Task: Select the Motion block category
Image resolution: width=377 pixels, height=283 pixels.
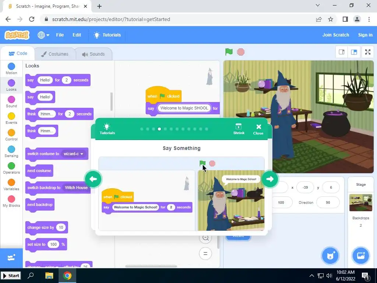Action: point(11,69)
